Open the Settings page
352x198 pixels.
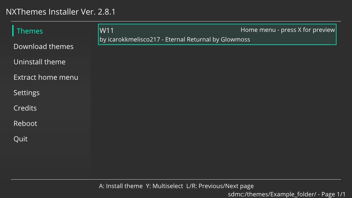tap(26, 93)
